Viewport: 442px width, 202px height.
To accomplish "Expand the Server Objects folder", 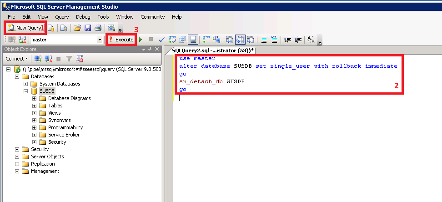I will tap(17, 157).
